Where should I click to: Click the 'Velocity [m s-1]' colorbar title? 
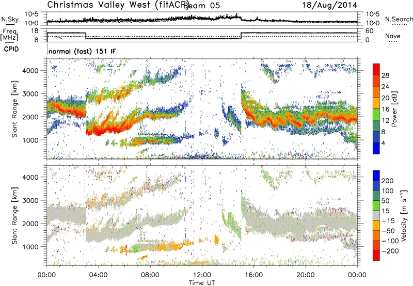tap(404, 215)
